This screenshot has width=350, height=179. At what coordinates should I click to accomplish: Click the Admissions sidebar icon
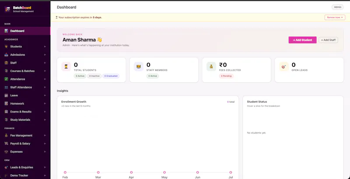point(6,55)
